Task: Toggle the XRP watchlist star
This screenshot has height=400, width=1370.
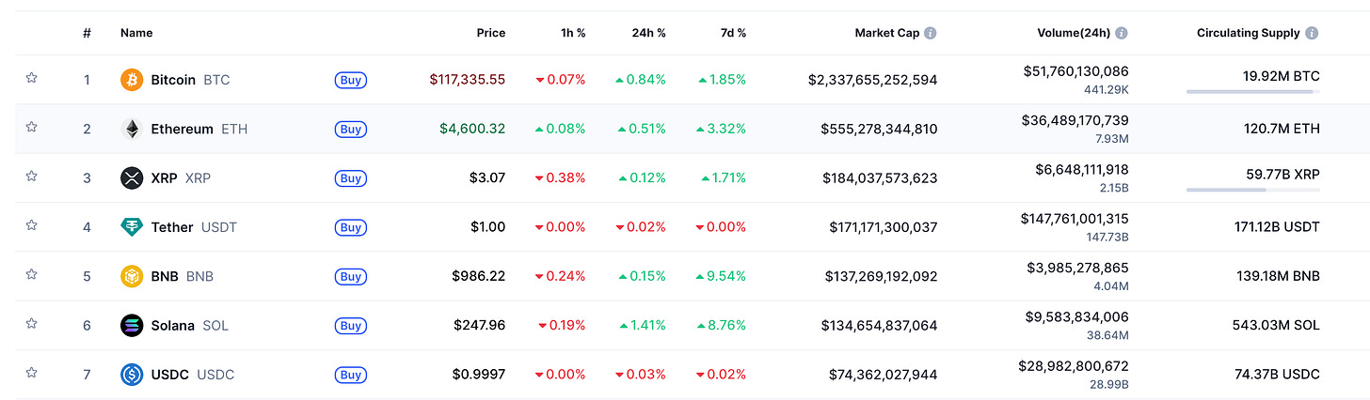Action: [31, 176]
